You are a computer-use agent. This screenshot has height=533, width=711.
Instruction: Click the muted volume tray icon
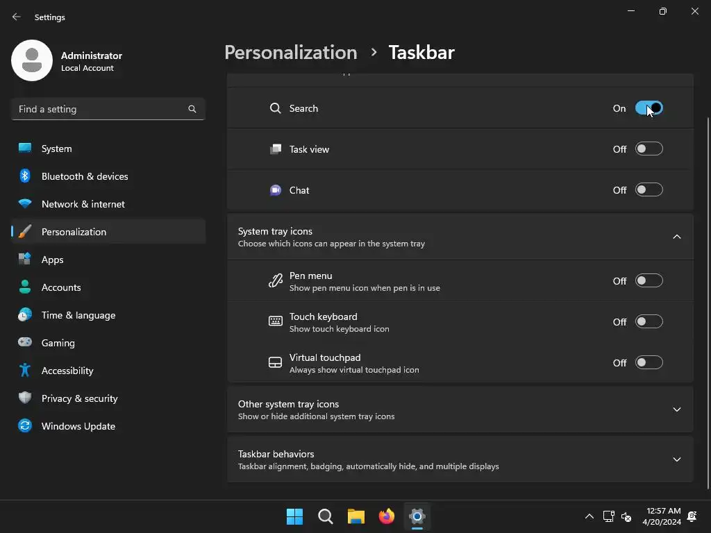click(x=626, y=516)
